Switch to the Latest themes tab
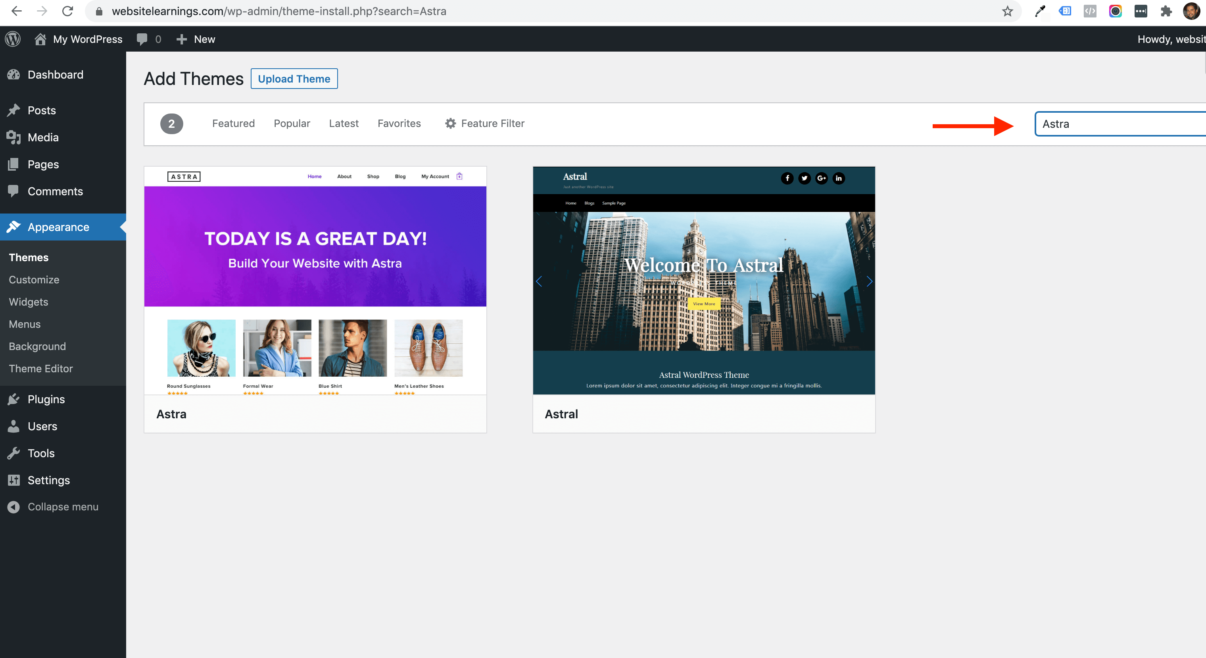This screenshot has width=1206, height=658. 344,123
